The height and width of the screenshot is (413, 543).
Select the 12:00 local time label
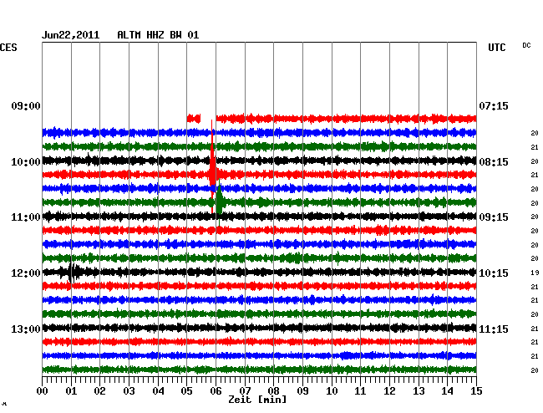pyautogui.click(x=26, y=273)
